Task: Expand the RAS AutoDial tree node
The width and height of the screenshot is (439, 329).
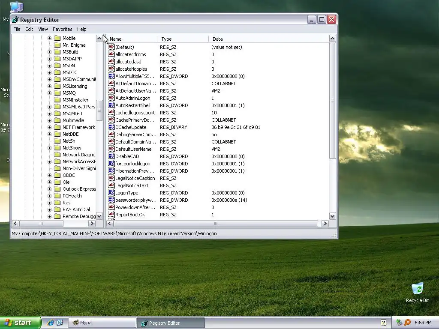Action: (x=50, y=209)
